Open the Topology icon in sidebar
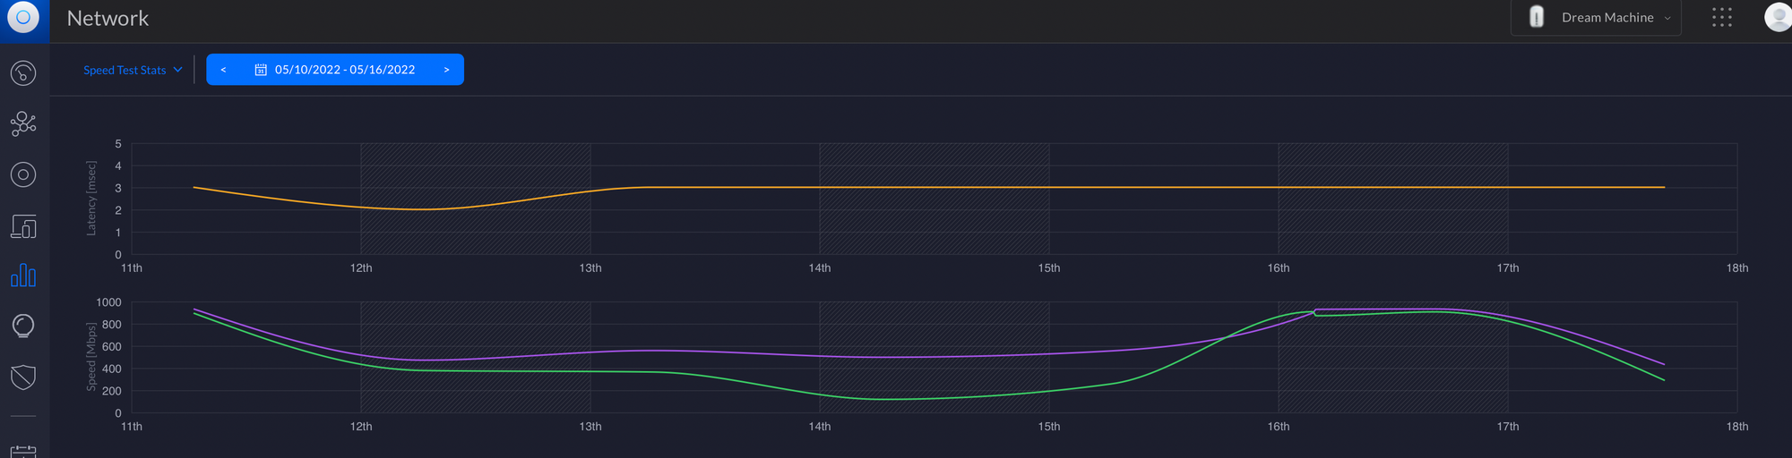 23,123
